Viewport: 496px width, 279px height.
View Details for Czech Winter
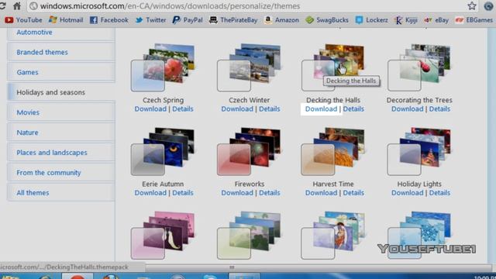click(270, 108)
